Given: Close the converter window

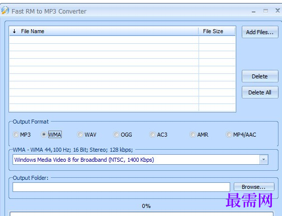Looking at the screenshot, I should pos(277,11).
